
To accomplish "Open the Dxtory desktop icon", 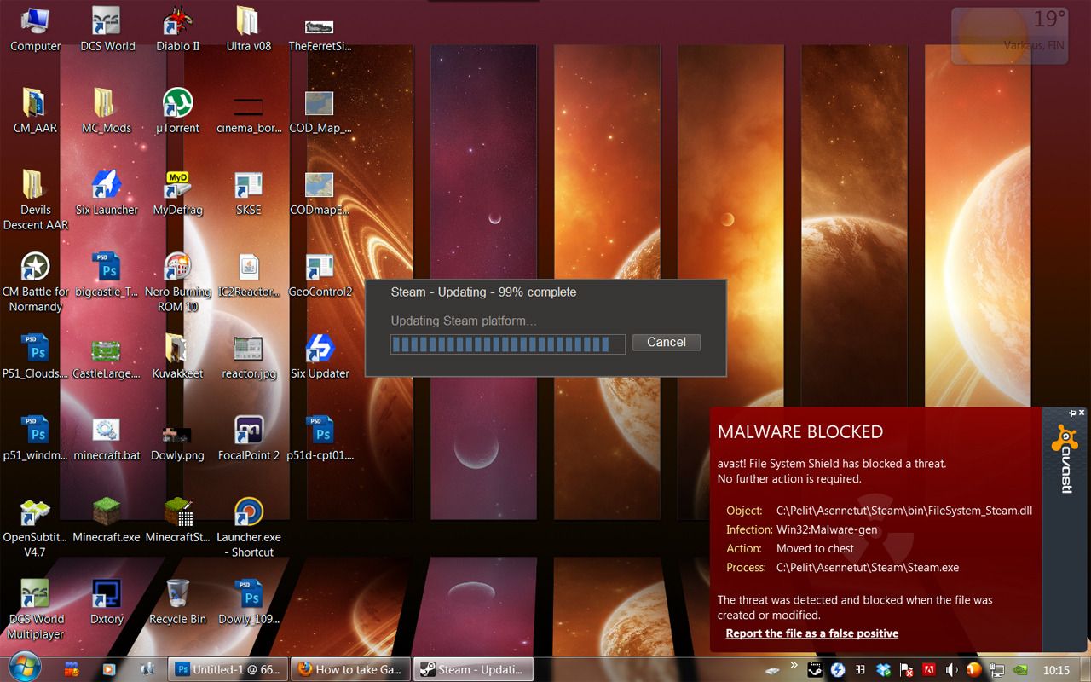I will (x=106, y=602).
